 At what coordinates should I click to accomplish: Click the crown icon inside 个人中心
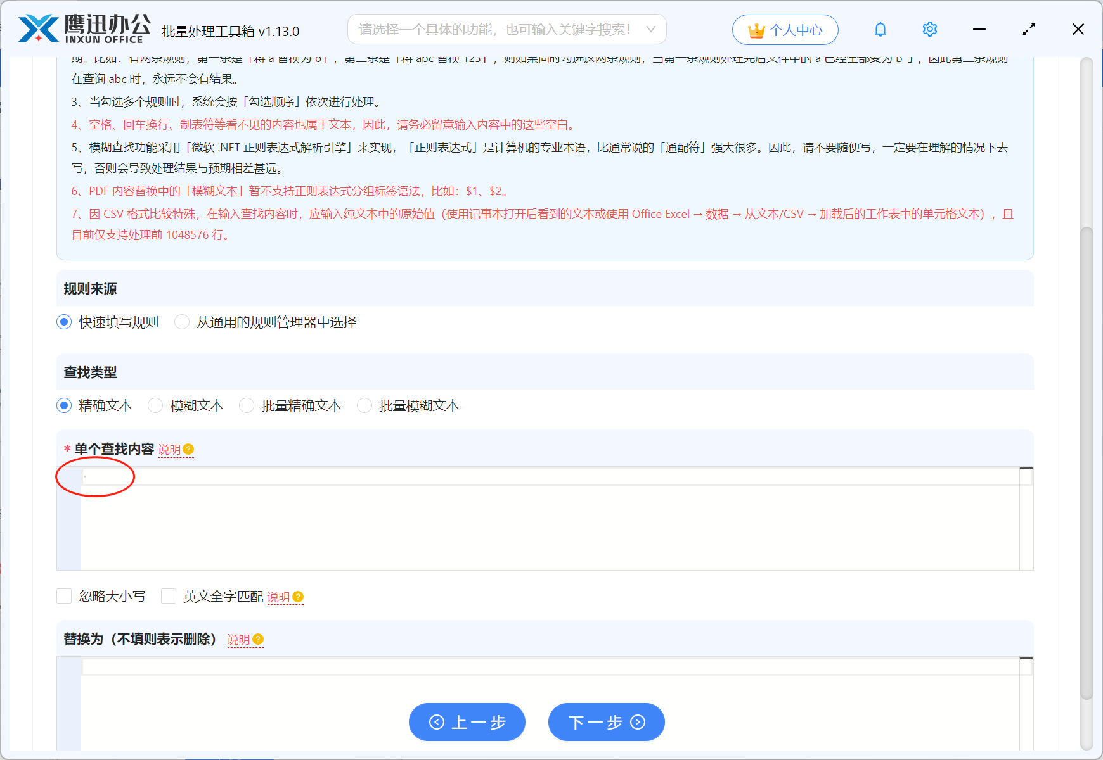tap(755, 28)
